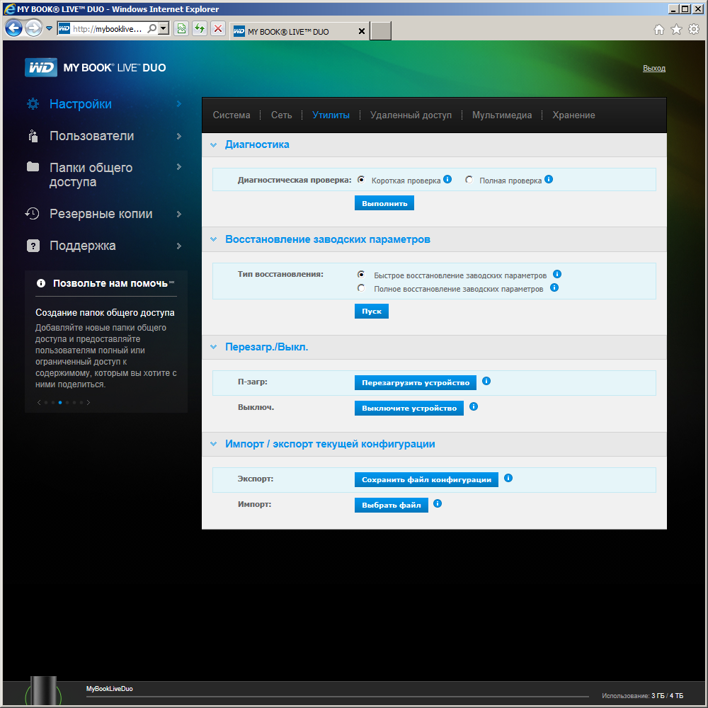708x708 pixels.
Task: Click the Папки общего доступа folder icon
Action: pos(33,166)
